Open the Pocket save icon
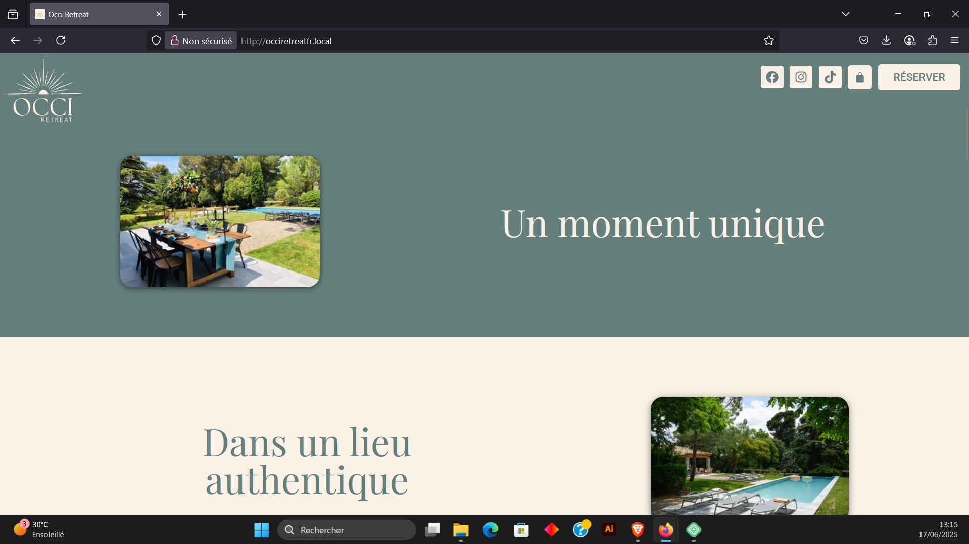 (864, 41)
